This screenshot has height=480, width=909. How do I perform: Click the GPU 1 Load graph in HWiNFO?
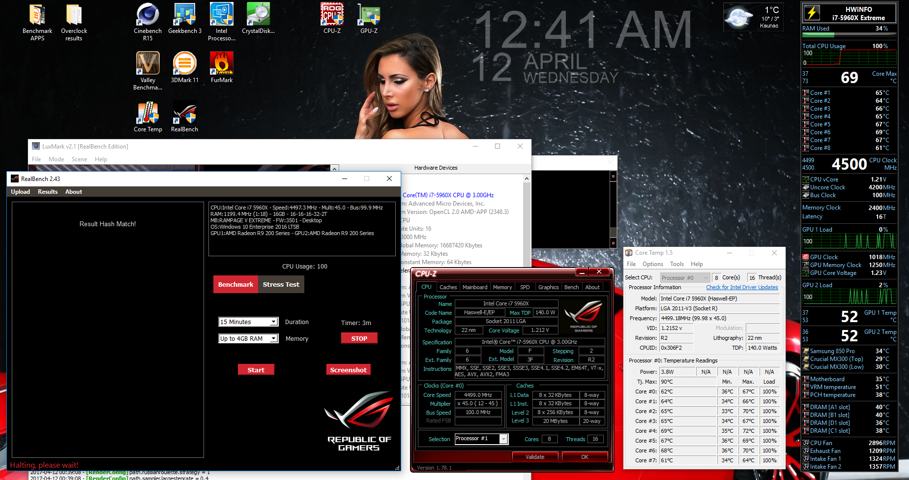tap(849, 240)
